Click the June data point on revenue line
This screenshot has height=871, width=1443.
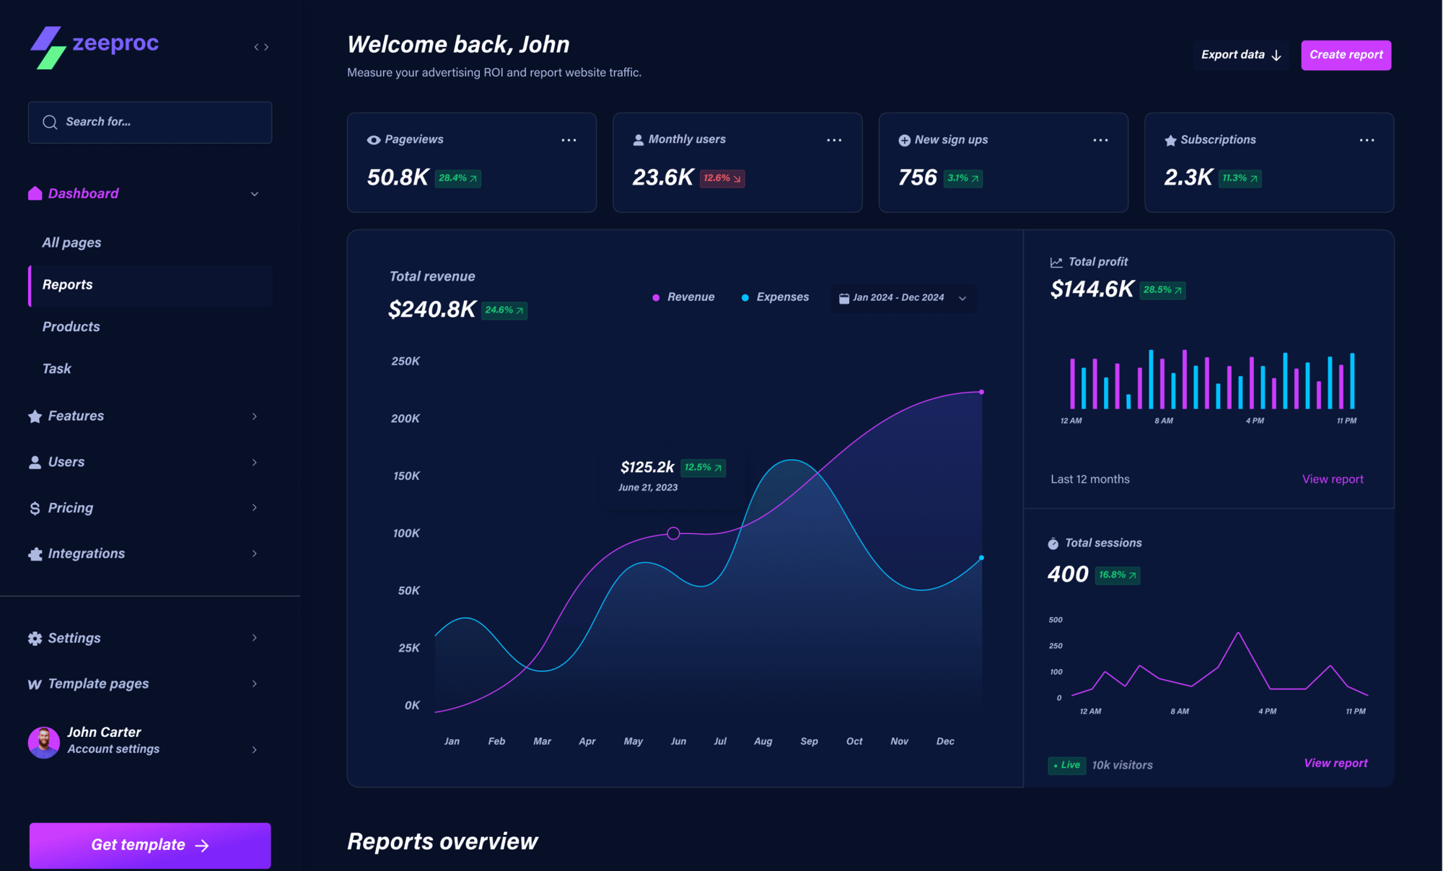(673, 534)
